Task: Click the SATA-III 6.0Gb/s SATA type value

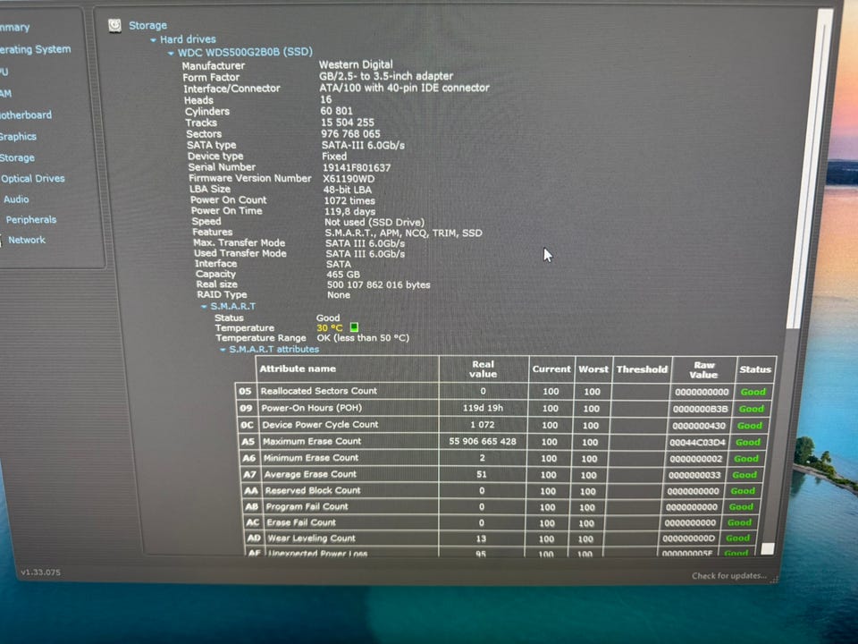Action: pos(363,145)
